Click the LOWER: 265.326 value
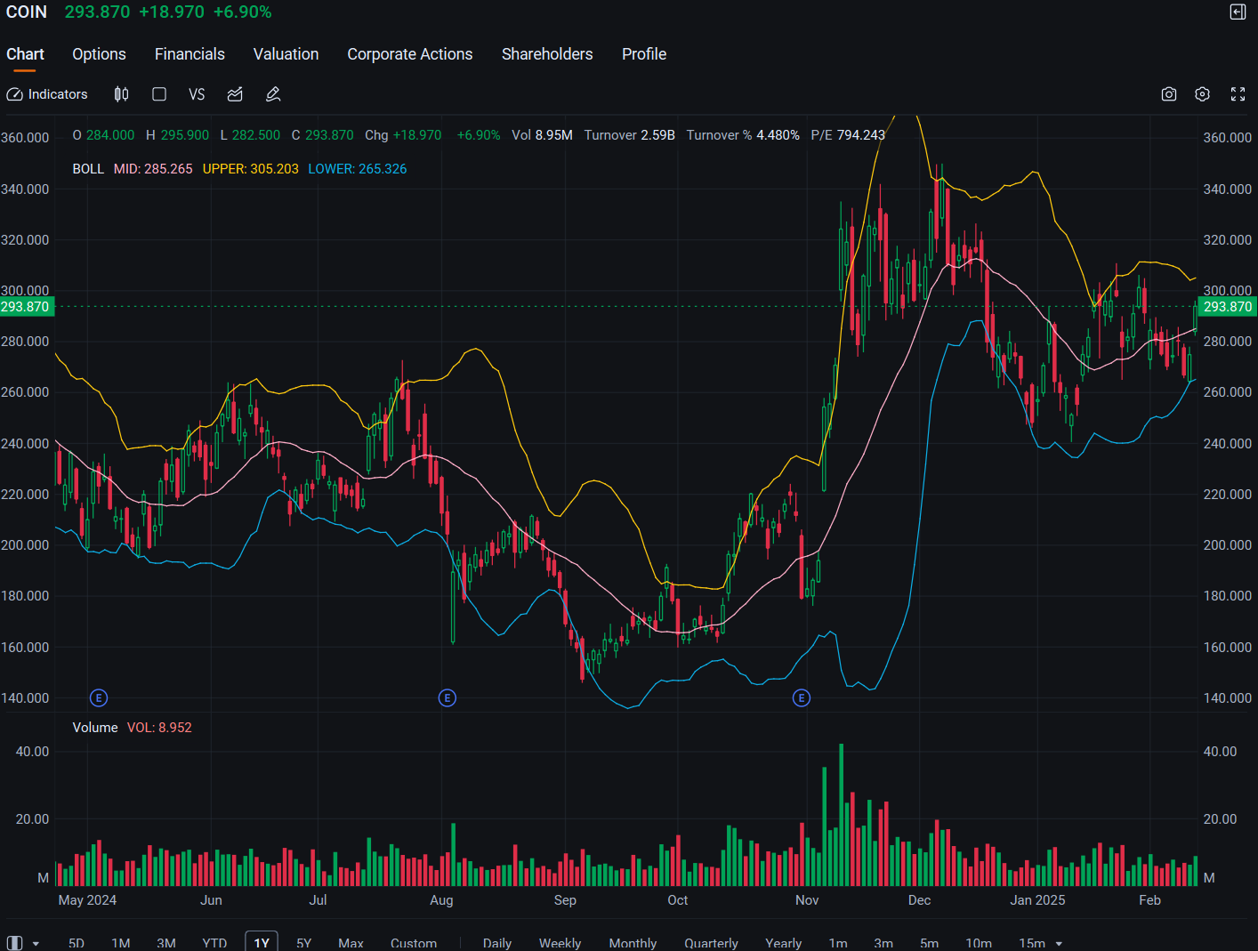The height and width of the screenshot is (951, 1258). tap(358, 169)
